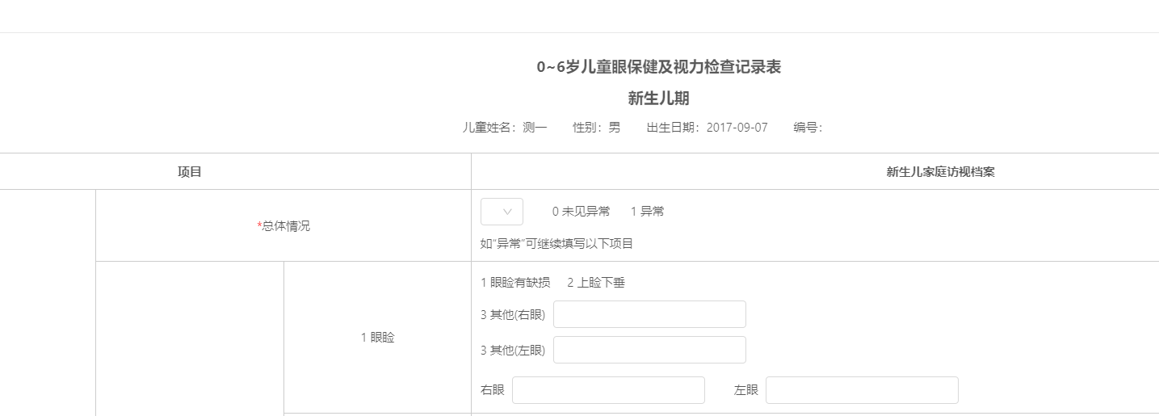
Task: Click the 编号 label
Action: point(808,128)
